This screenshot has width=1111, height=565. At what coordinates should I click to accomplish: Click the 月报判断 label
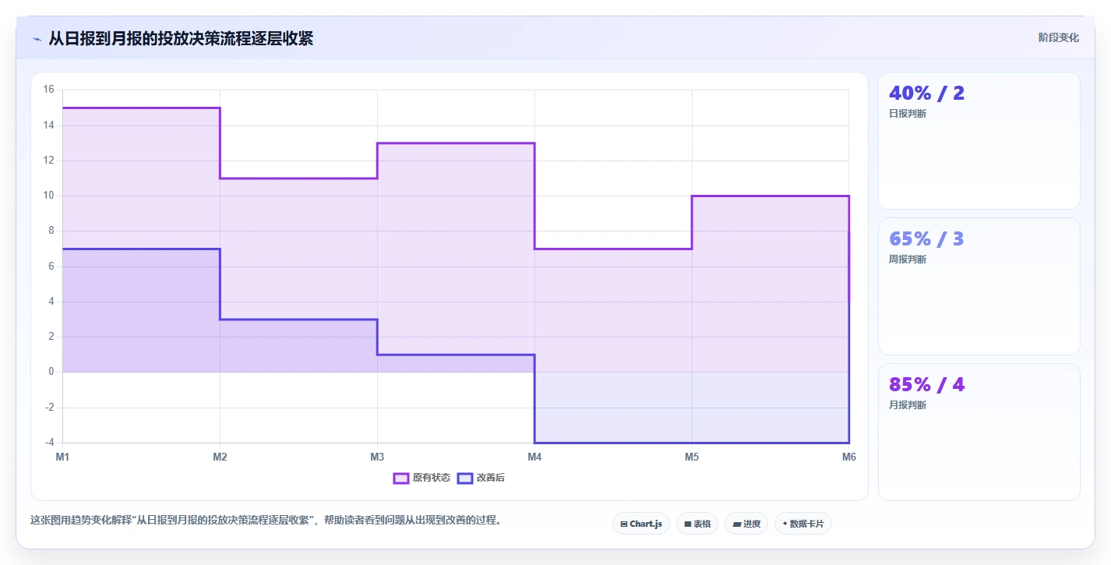pyautogui.click(x=908, y=405)
